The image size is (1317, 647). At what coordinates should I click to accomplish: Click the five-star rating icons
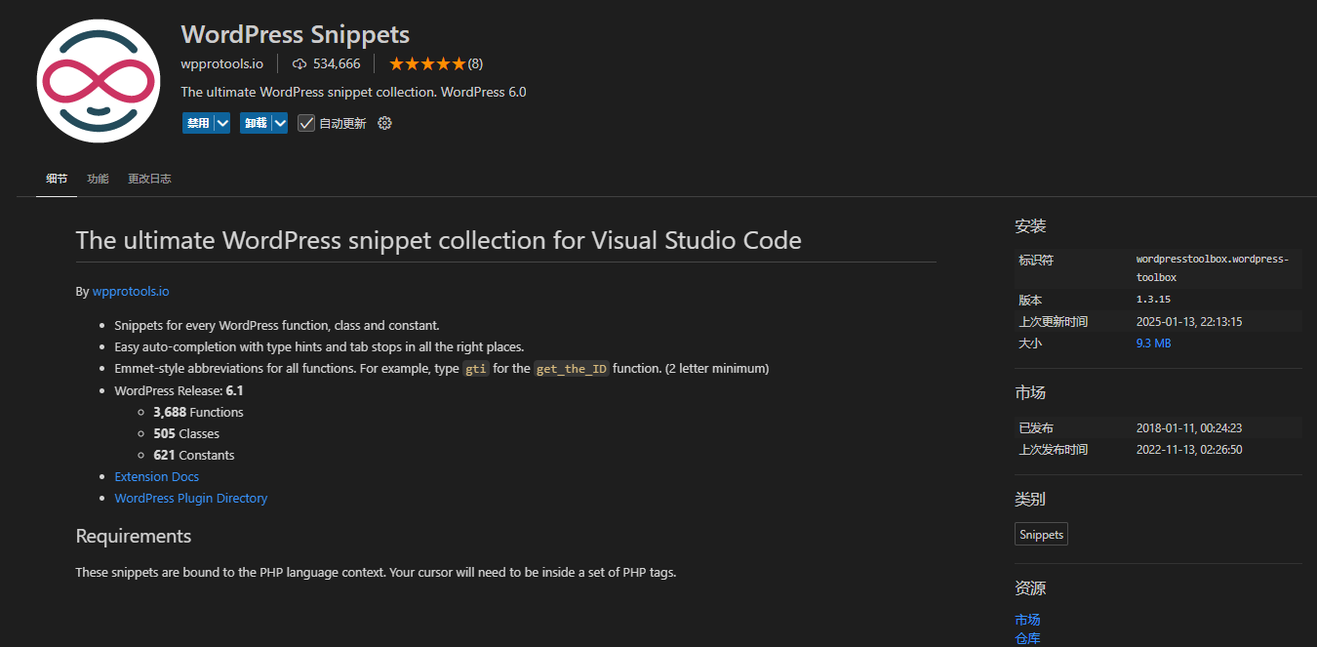tap(426, 63)
